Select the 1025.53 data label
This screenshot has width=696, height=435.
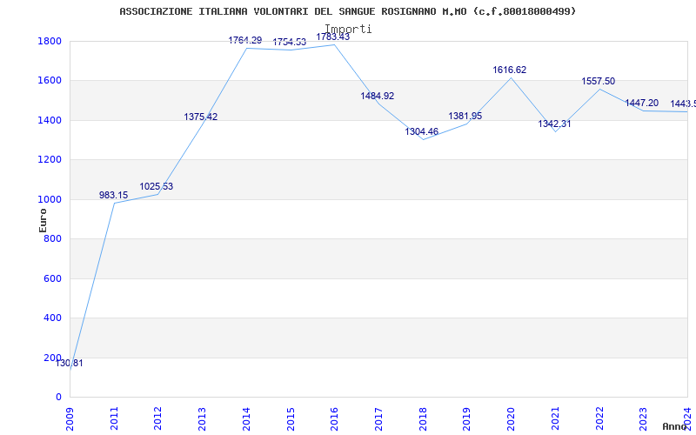157,186
